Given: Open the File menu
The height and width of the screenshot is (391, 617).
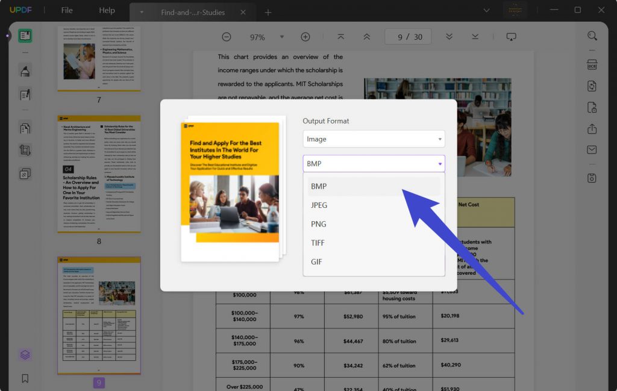Looking at the screenshot, I should click(66, 10).
